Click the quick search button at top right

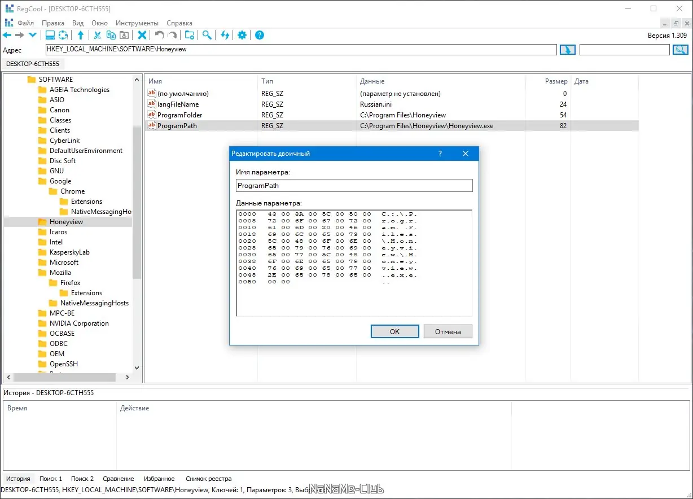pyautogui.click(x=680, y=50)
